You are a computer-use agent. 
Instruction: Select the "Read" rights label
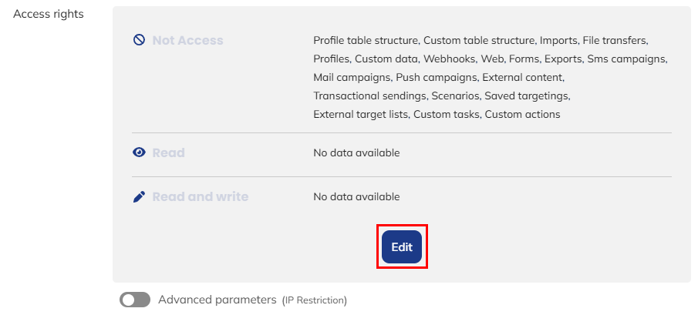168,152
